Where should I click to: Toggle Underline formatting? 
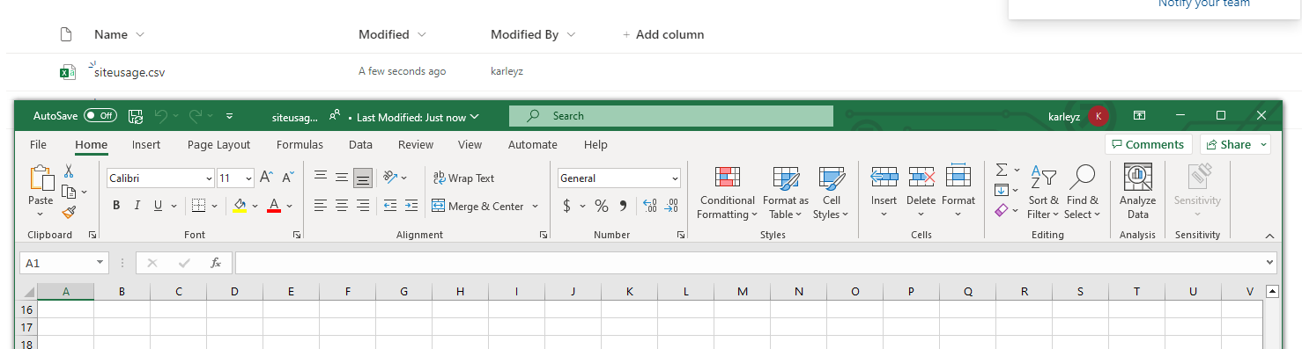159,206
